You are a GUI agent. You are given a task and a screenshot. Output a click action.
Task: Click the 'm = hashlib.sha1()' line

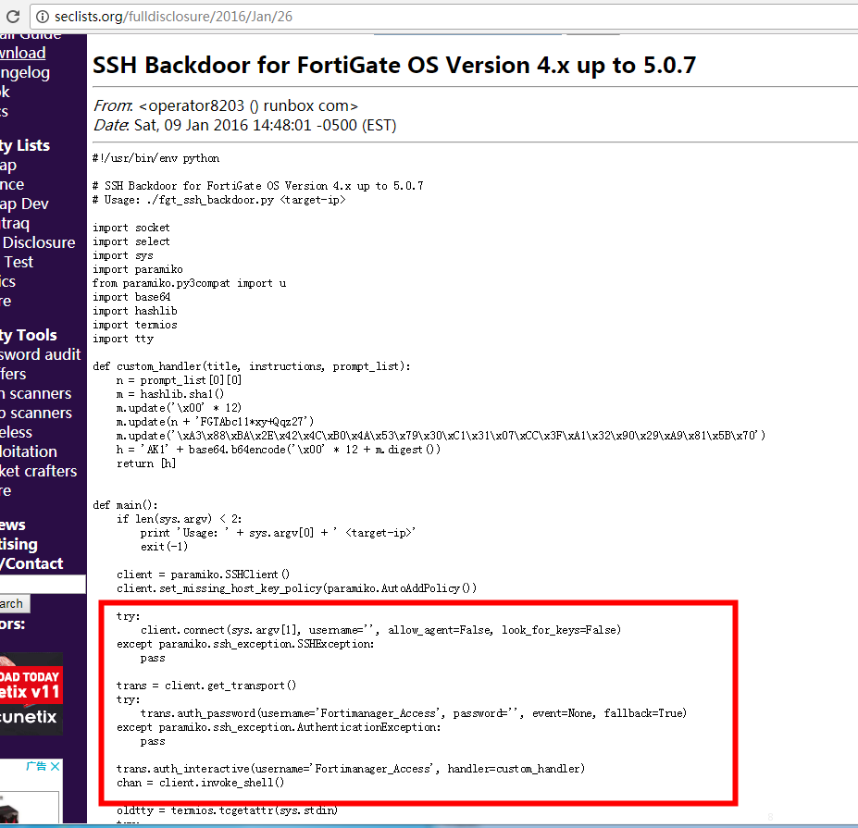170,394
